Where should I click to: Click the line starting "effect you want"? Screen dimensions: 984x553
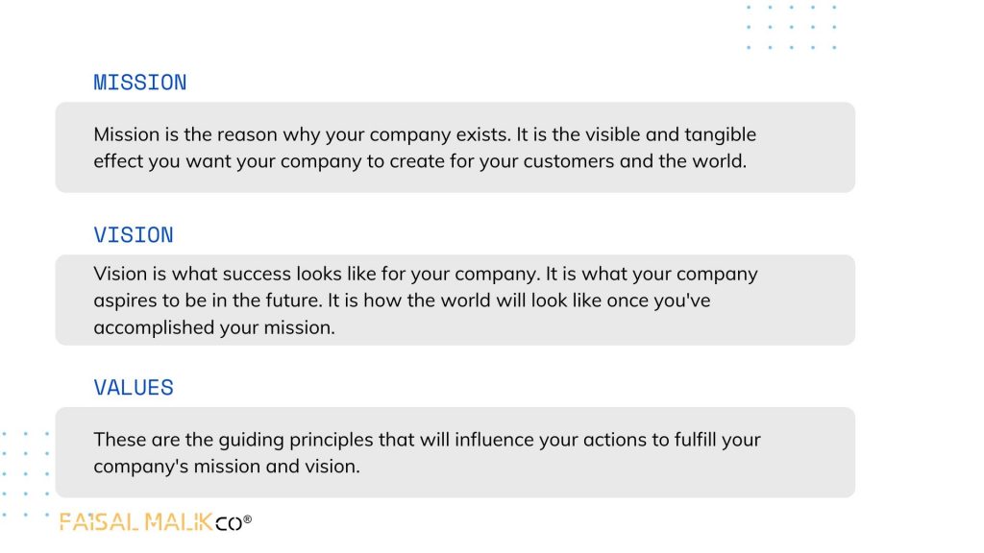point(419,161)
